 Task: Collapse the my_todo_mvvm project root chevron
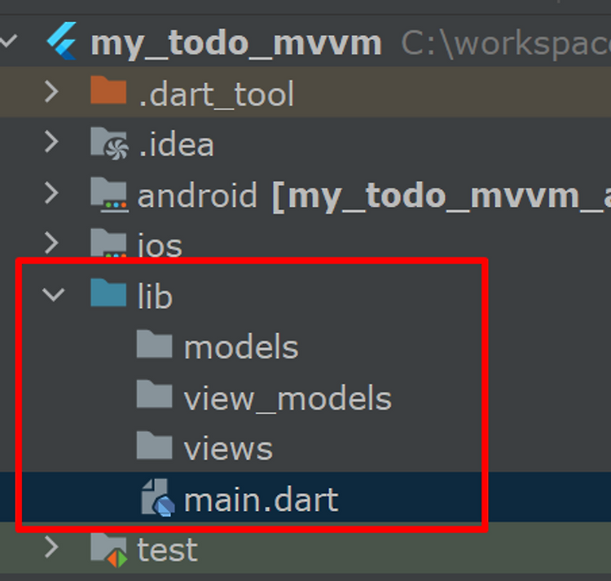click(8, 41)
